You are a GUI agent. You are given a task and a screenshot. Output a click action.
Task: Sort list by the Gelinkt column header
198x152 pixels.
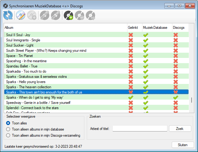coord(135,28)
